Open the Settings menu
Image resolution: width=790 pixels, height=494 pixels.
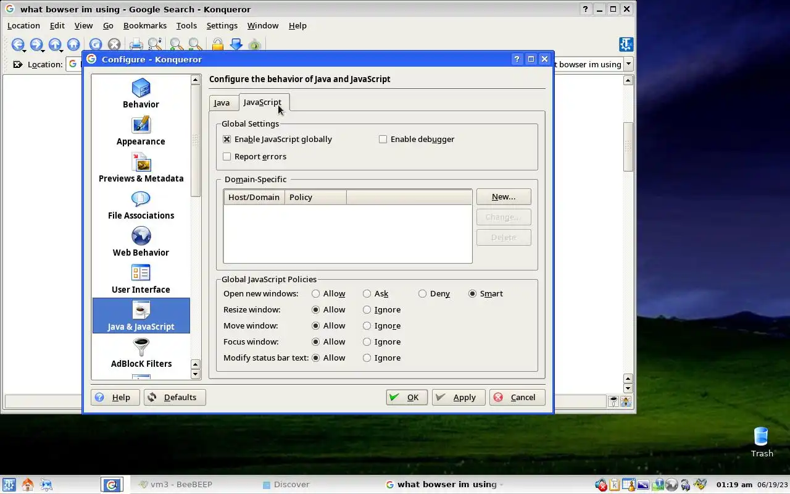pos(222,25)
